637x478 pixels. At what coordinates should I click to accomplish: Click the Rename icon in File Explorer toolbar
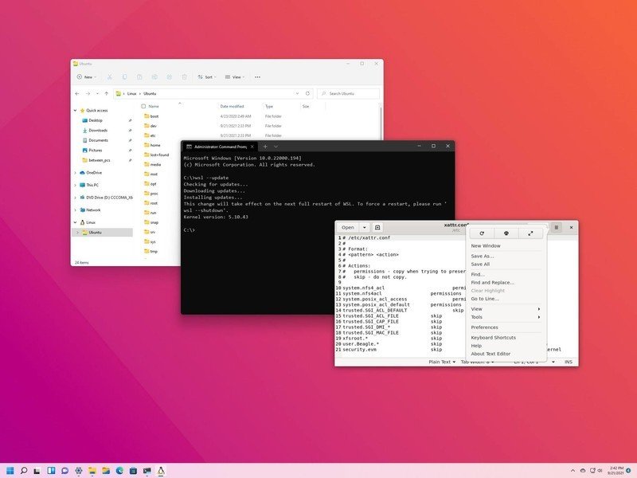tap(153, 76)
